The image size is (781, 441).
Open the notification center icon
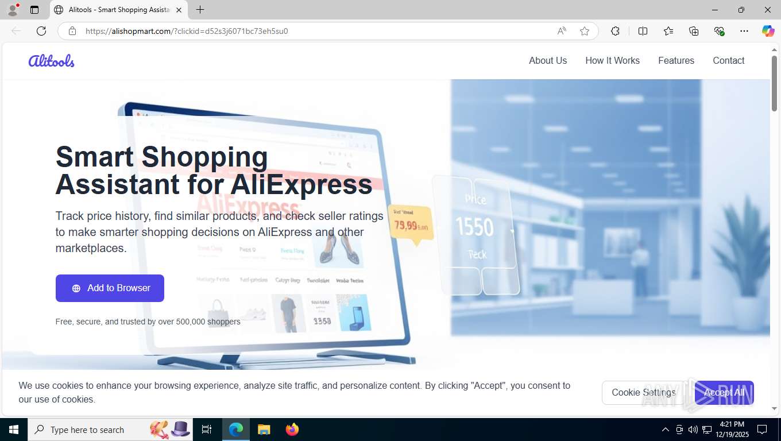coord(762,430)
